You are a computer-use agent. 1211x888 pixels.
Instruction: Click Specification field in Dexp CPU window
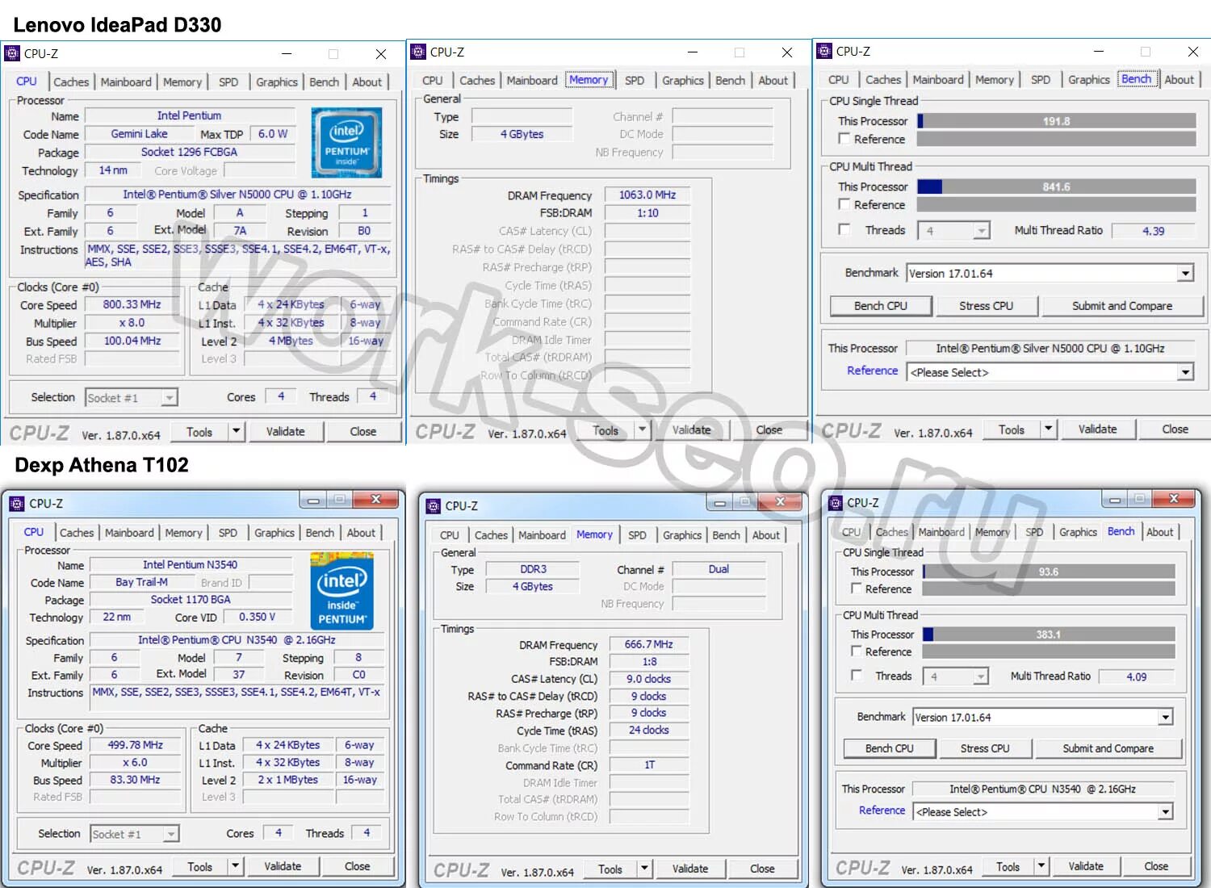coord(236,639)
